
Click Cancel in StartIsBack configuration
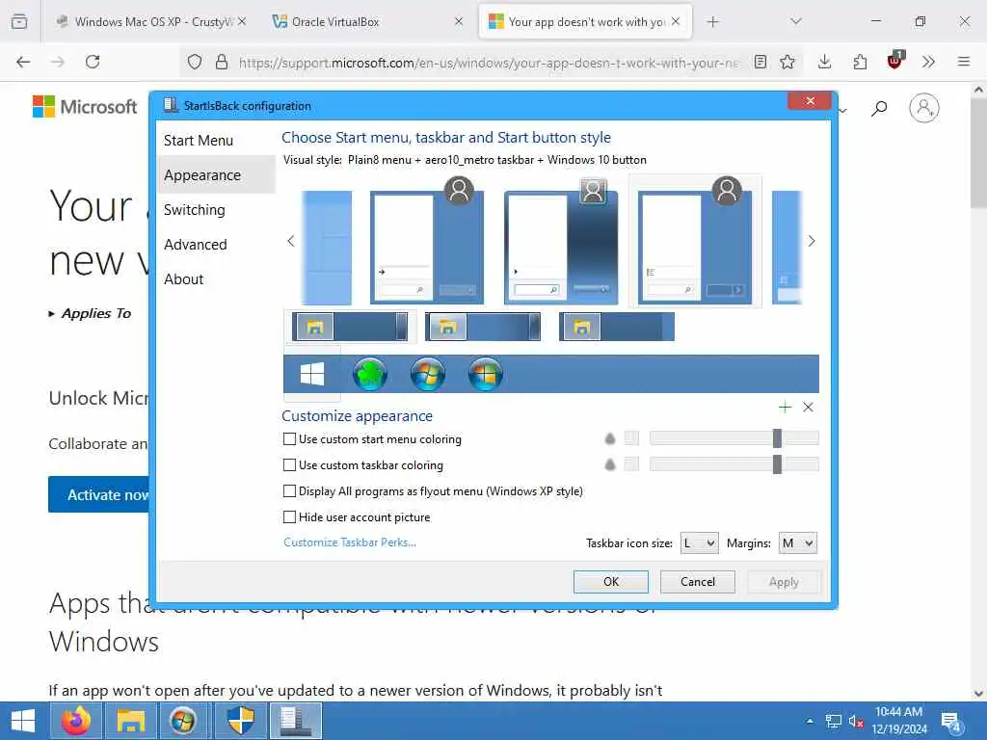point(698,581)
